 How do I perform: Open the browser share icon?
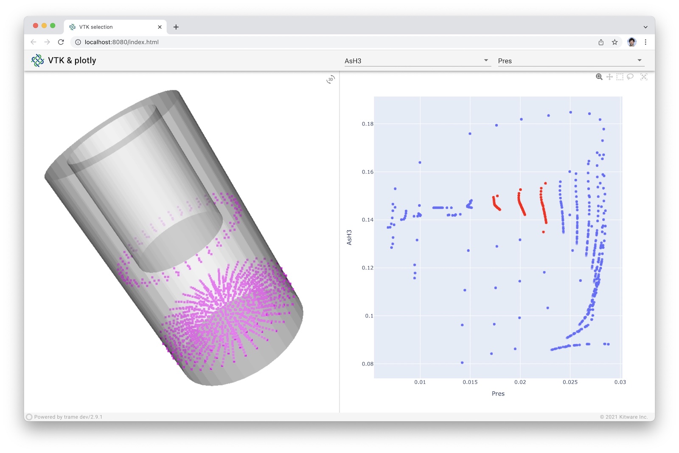601,42
